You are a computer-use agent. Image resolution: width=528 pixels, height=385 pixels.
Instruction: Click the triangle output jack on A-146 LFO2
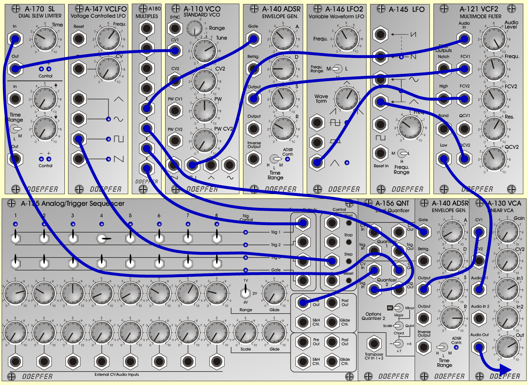click(x=317, y=162)
